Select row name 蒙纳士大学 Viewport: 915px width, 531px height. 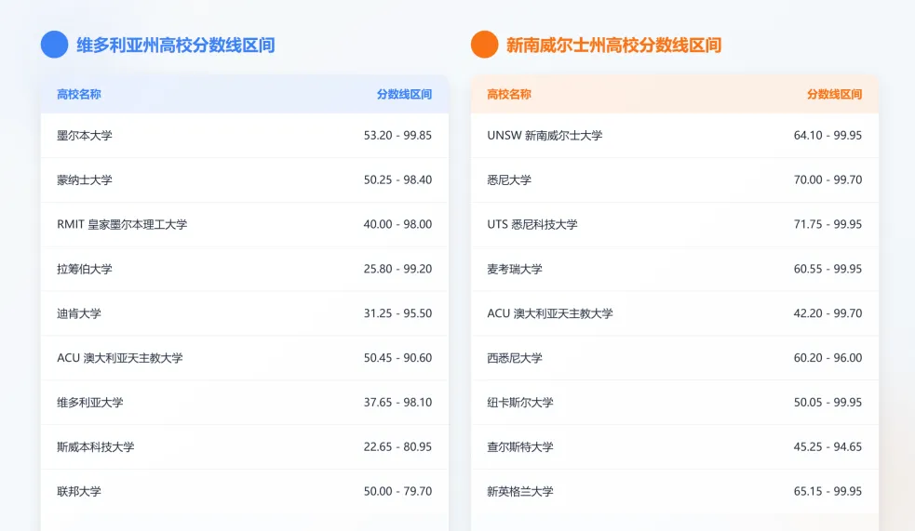pyautogui.click(x=85, y=180)
